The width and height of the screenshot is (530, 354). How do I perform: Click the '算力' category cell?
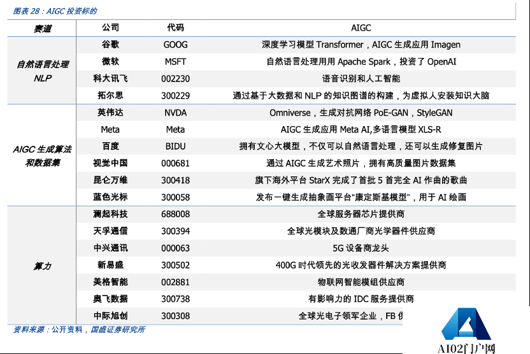[x=43, y=266]
